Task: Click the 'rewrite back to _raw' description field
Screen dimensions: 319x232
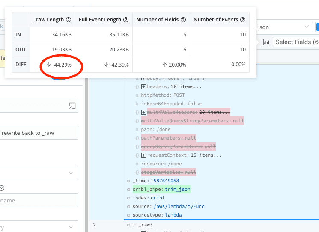Action: 39,133
